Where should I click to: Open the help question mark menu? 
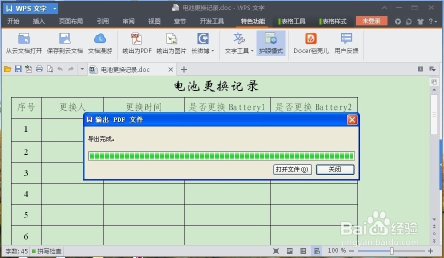[432, 21]
